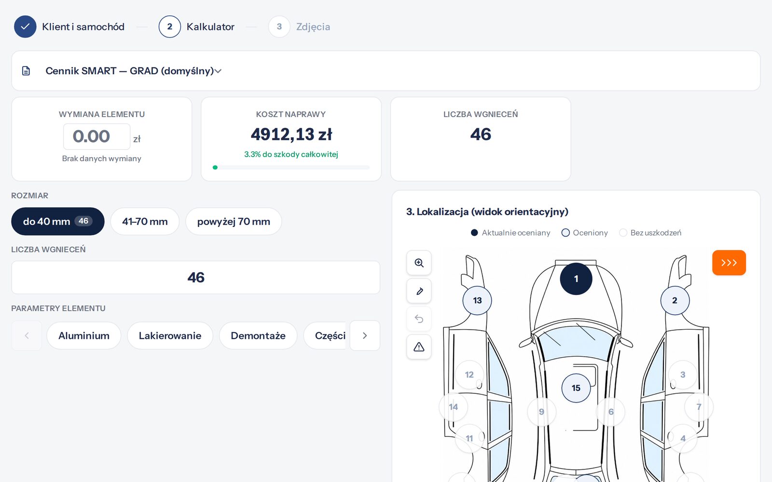Go to the Kalkulator step
The height and width of the screenshot is (482, 772).
point(197,27)
